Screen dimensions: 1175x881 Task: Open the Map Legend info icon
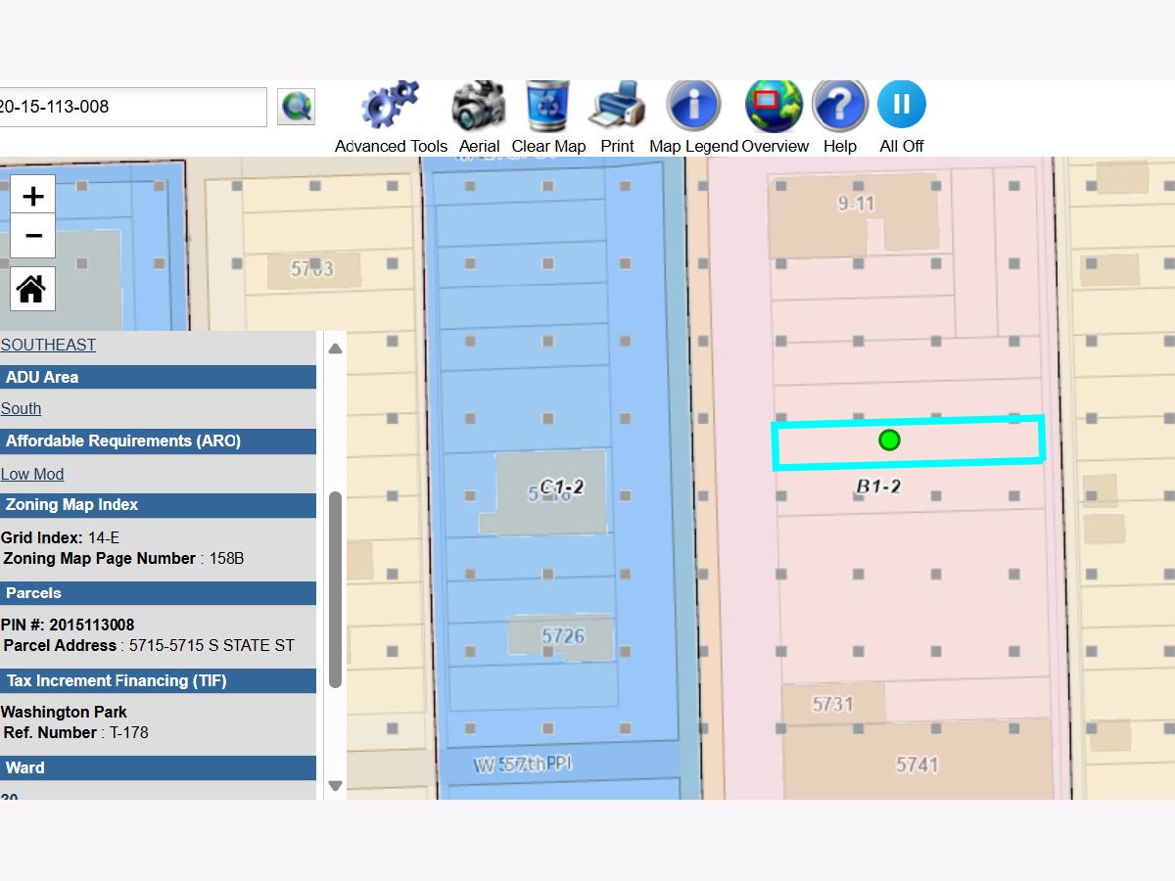pyautogui.click(x=693, y=106)
